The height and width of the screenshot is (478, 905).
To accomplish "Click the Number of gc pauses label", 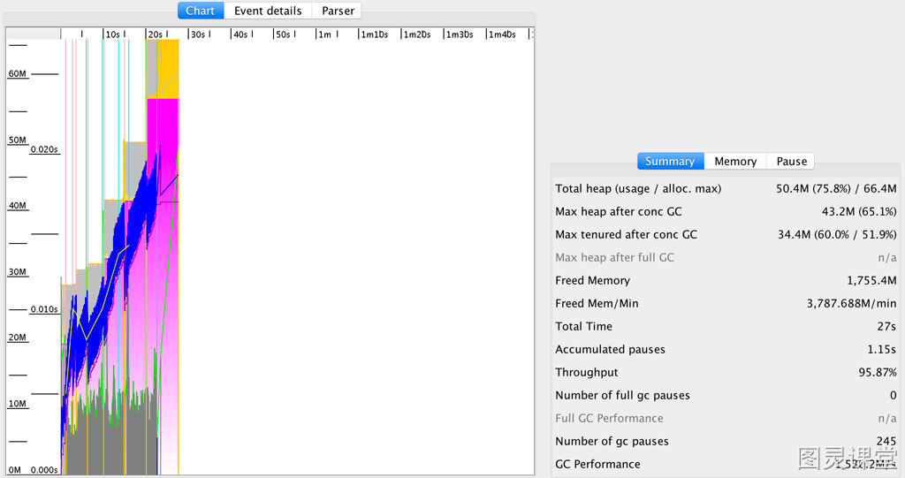I will 612,442.
